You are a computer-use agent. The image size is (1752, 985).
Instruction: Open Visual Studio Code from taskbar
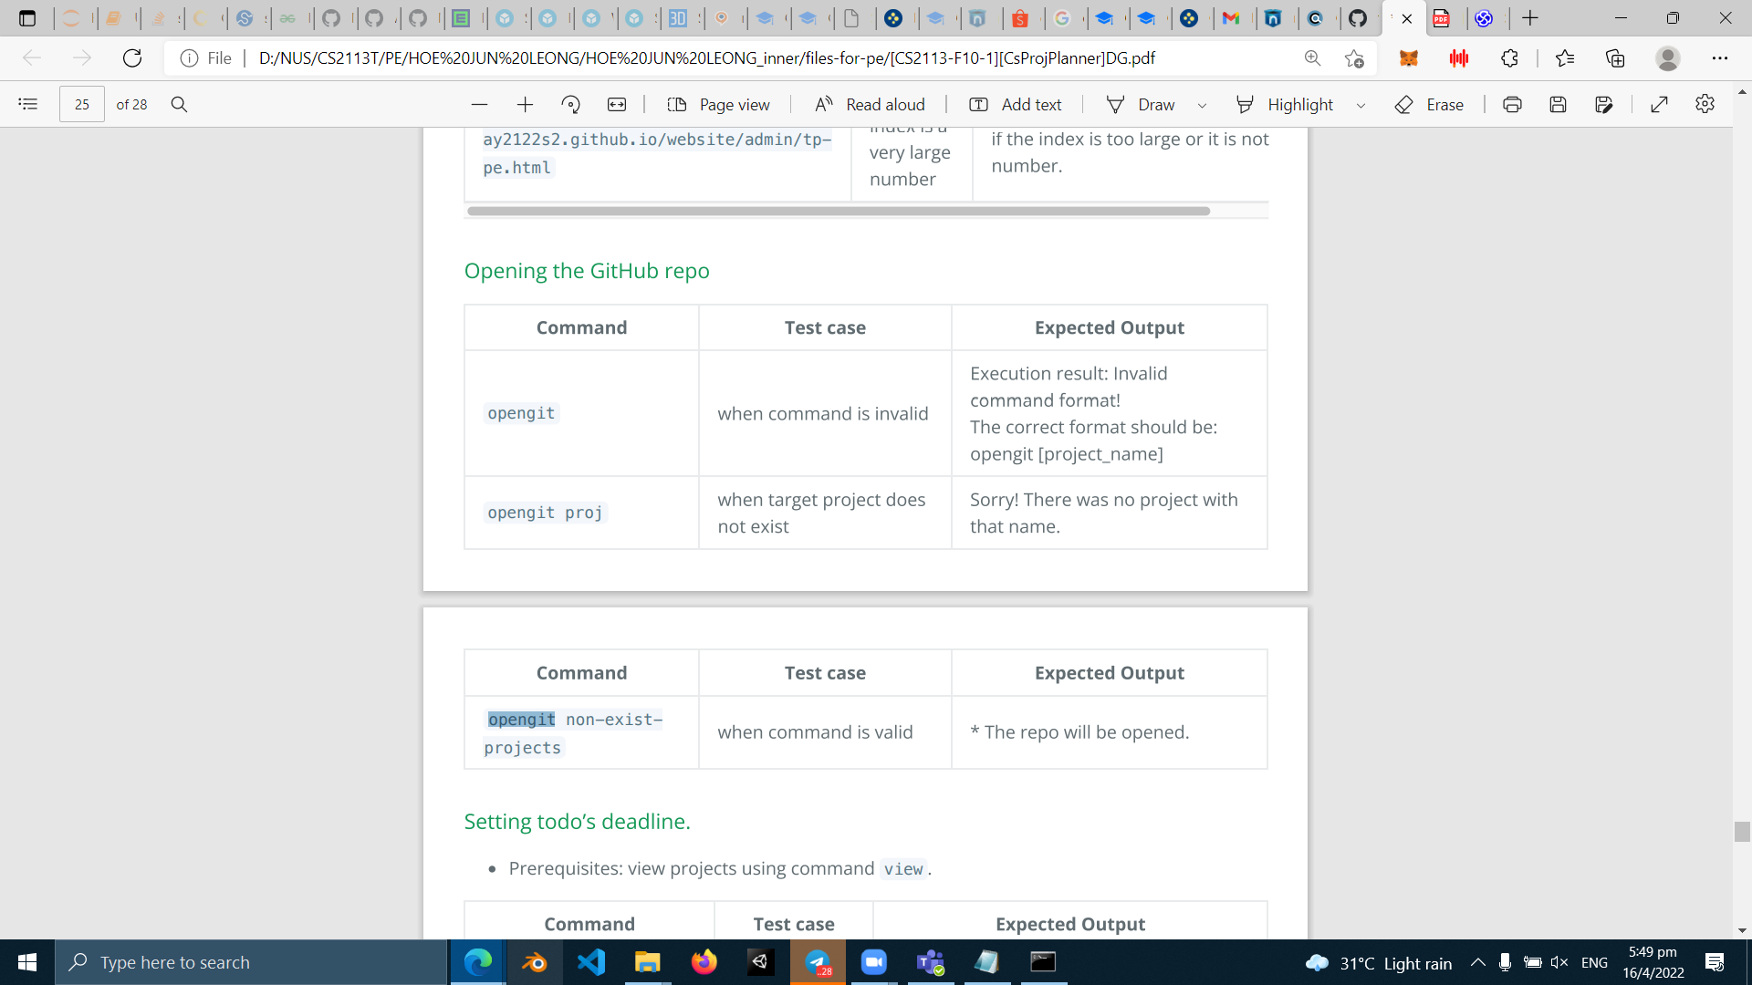point(591,962)
